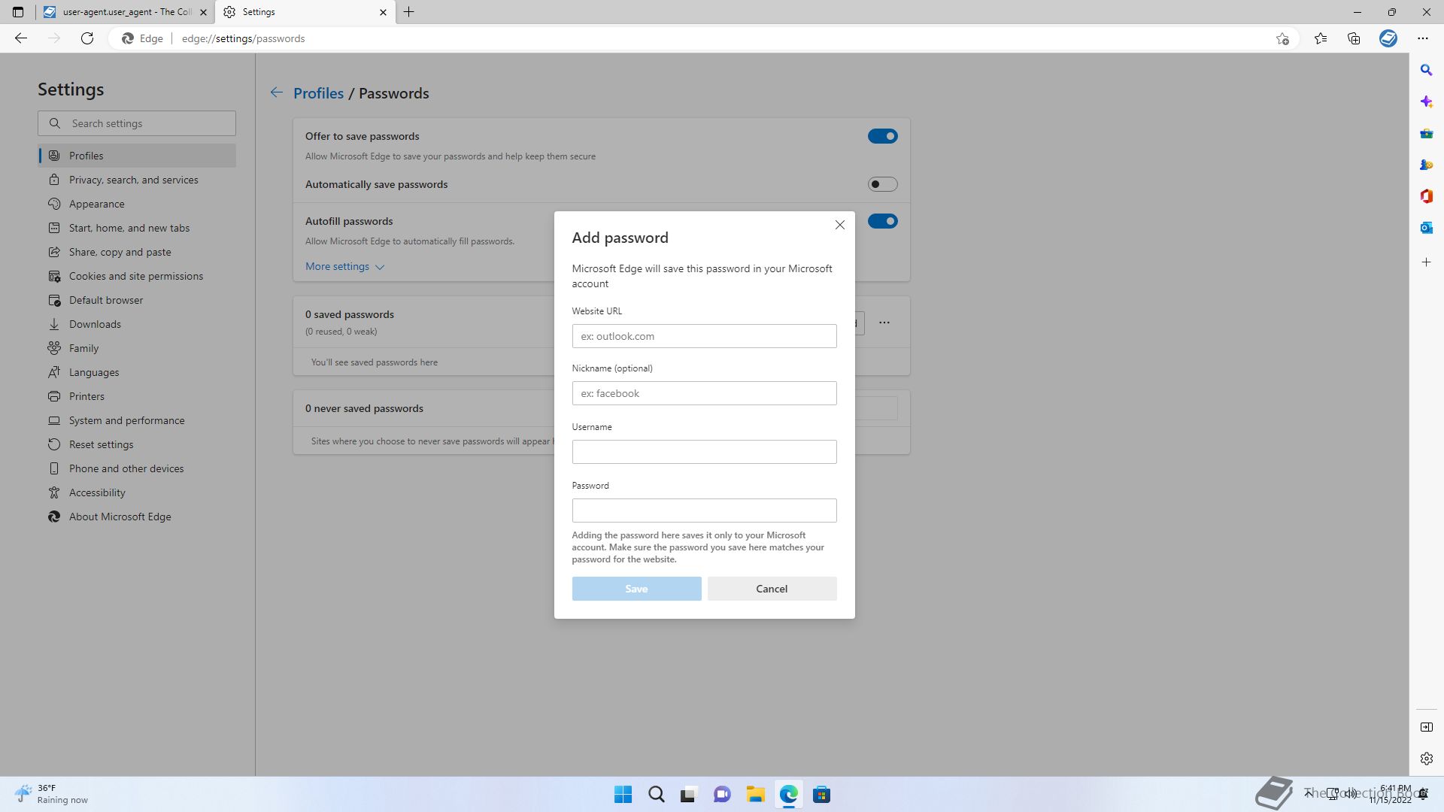Open Share, copy and paste settings
The image size is (1444, 812).
tap(137, 252)
